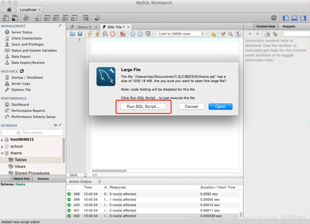Expand the Schemas panel icon
Screen dimensions: 310x224
(60, 125)
